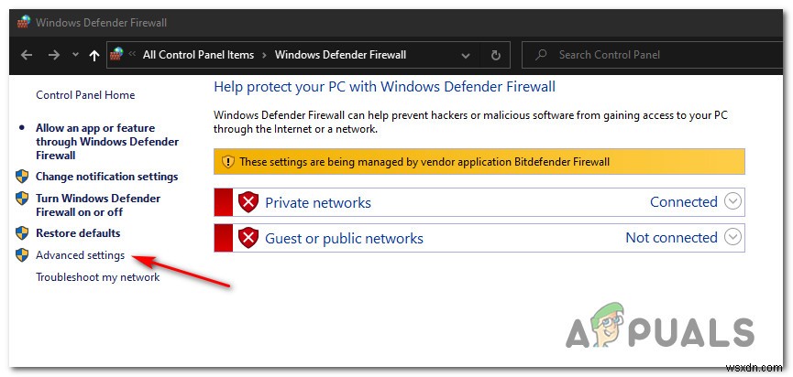
Task: Expand the Guest or public networks chevron
Action: tap(732, 237)
